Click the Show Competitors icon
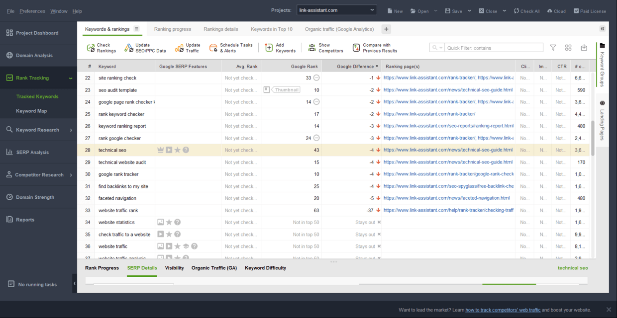Viewport: 617px width, 318px height. 312,48
